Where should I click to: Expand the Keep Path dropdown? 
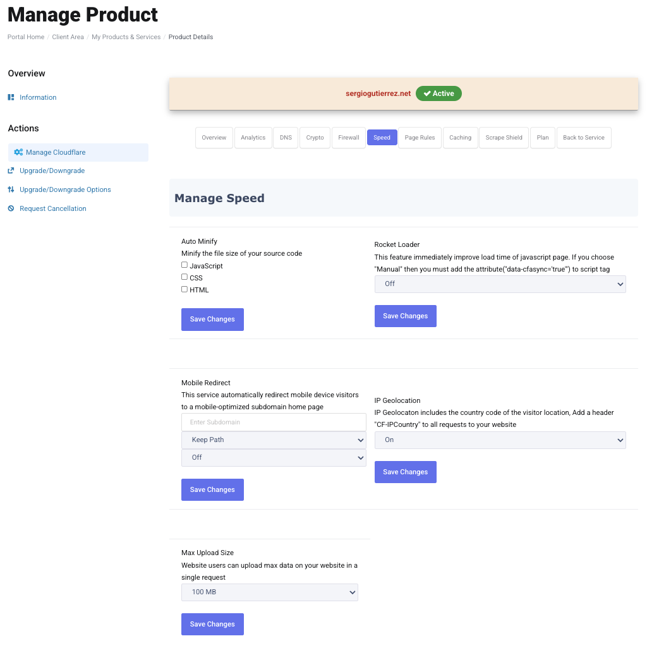[x=274, y=440]
